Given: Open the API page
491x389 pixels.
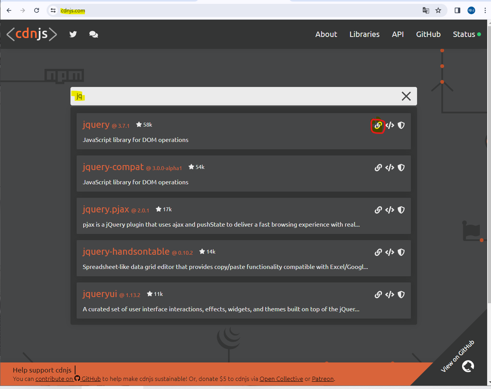Looking at the screenshot, I should point(398,34).
